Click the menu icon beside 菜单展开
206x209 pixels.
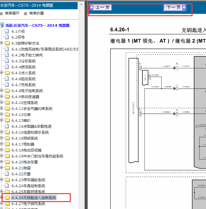point(1,14)
